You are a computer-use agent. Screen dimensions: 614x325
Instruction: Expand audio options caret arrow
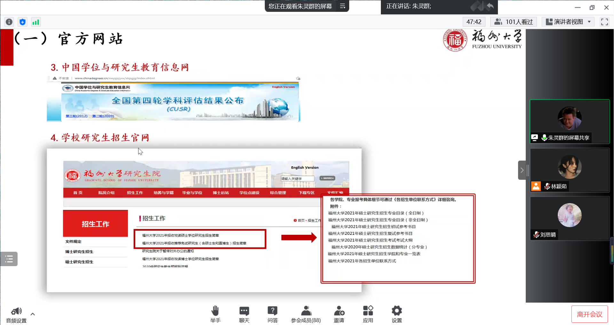point(33,314)
